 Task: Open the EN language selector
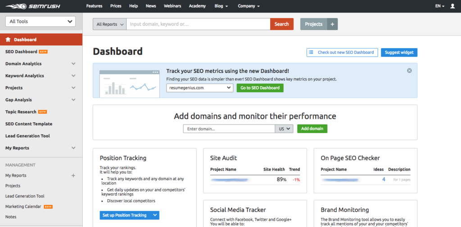click(439, 6)
